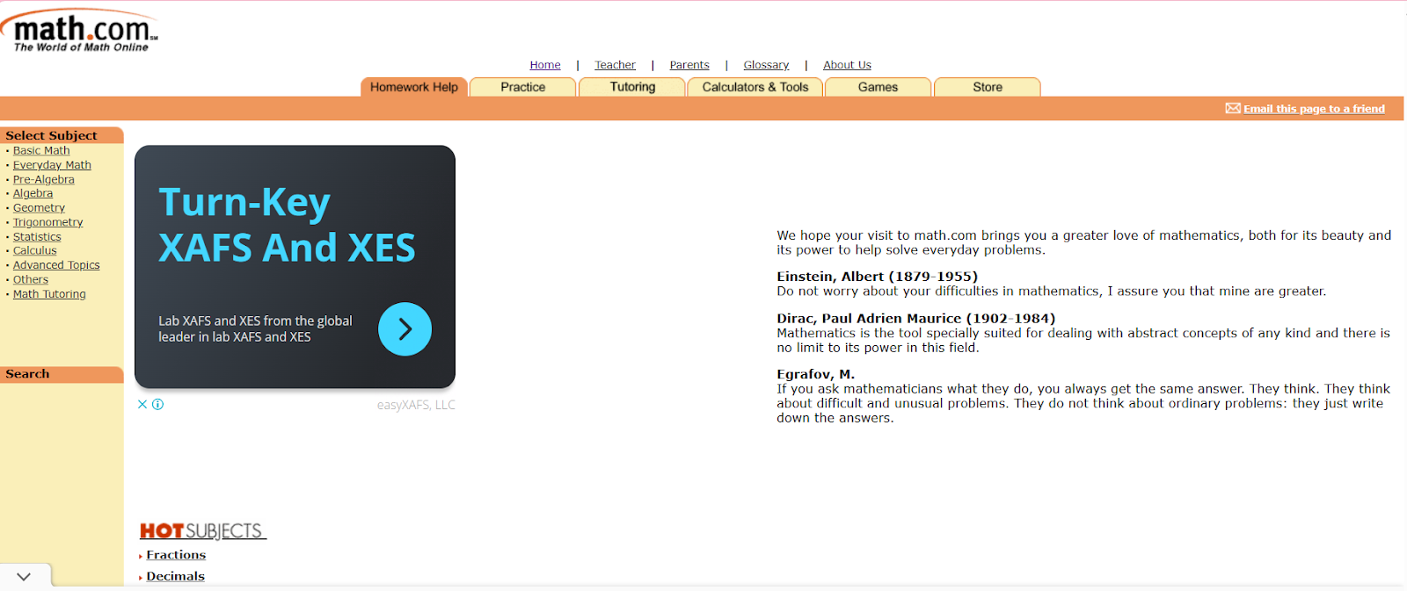Click 'Lab XAFS and XES from the global' ad text
Image resolution: width=1407 pixels, height=591 pixels.
(x=255, y=321)
